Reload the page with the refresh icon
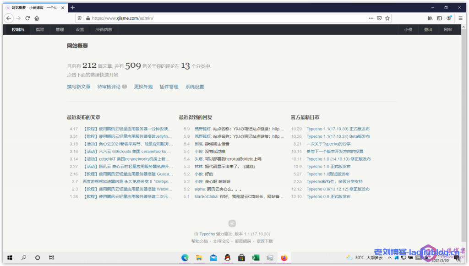Image resolution: width=469 pixels, height=266 pixels. (27, 18)
